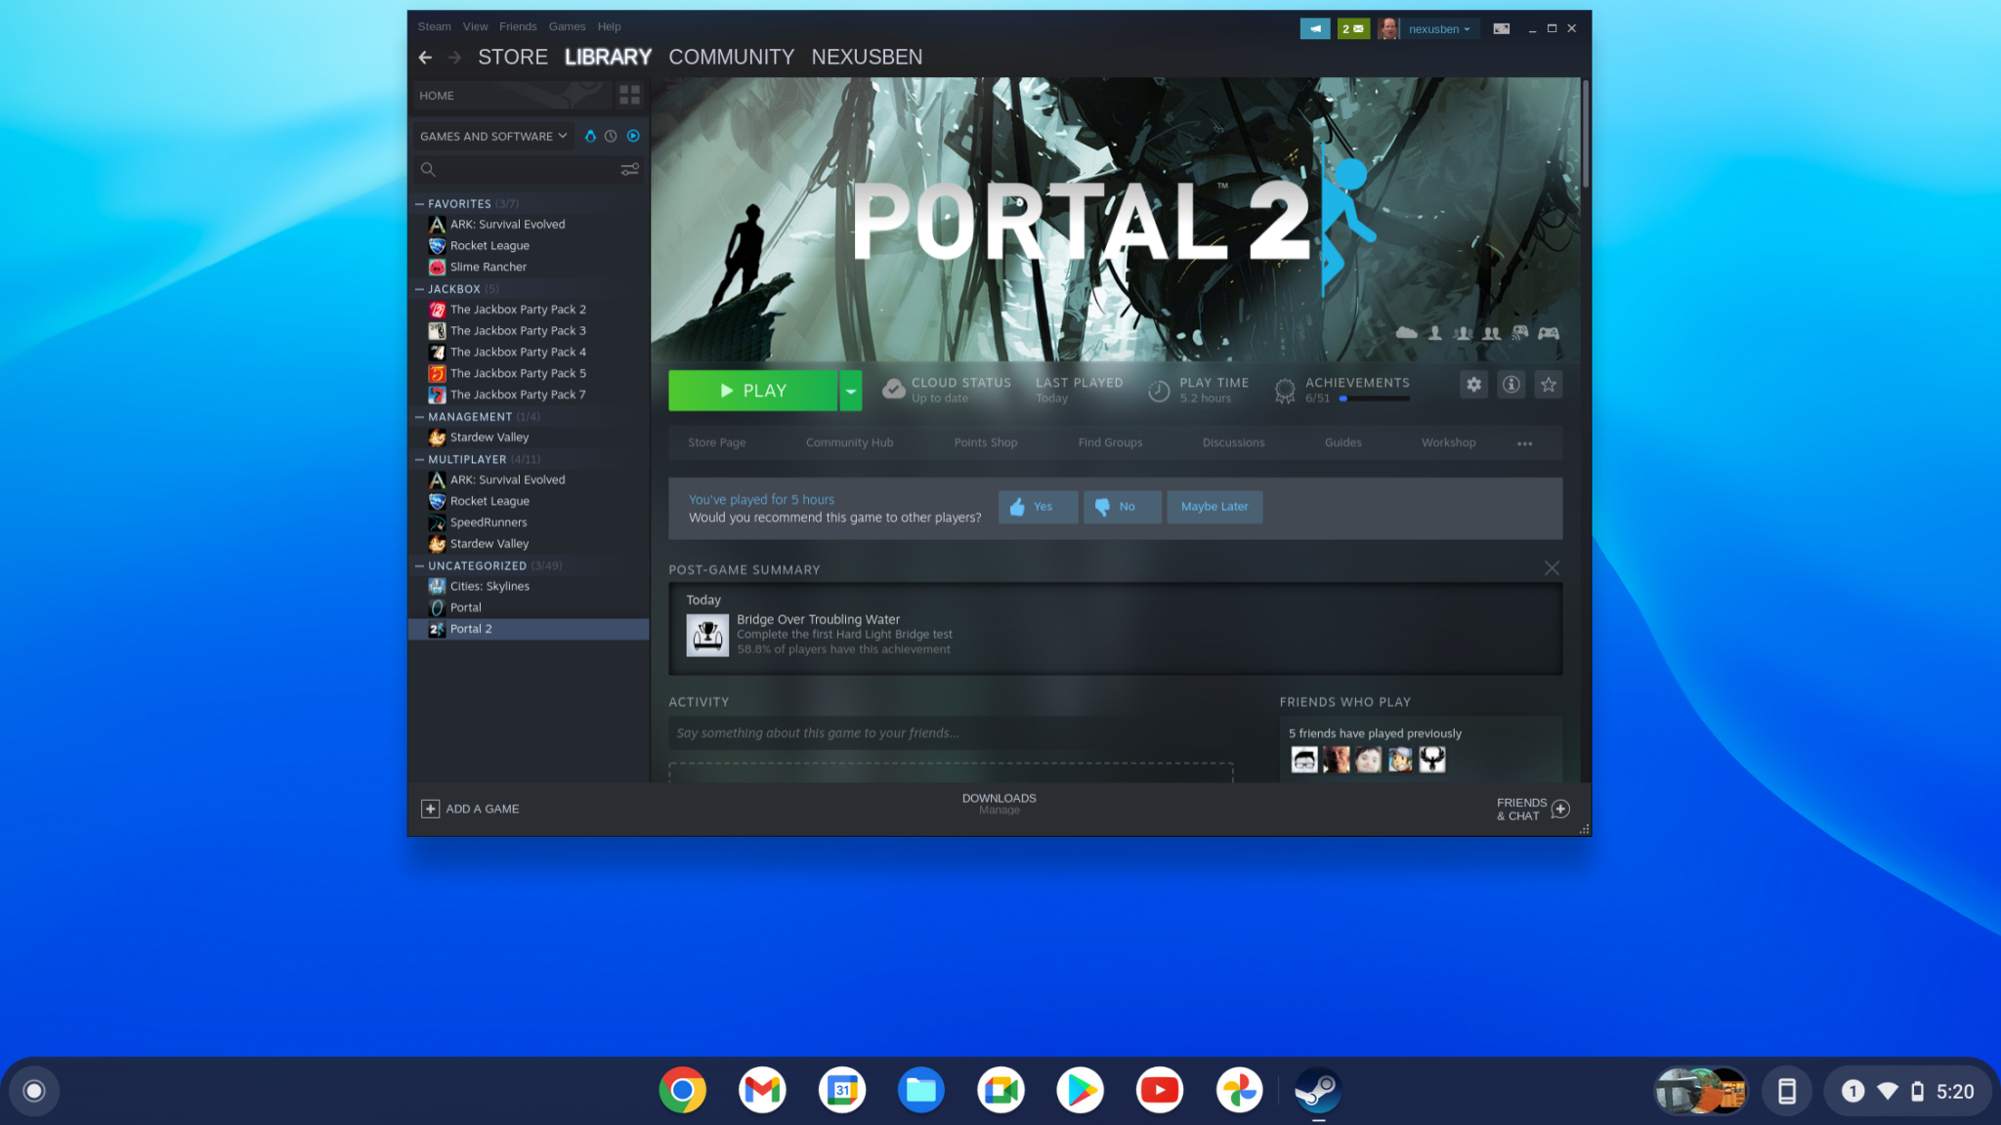Collapse the Multiplayer category
The width and height of the screenshot is (2001, 1125).
click(419, 459)
